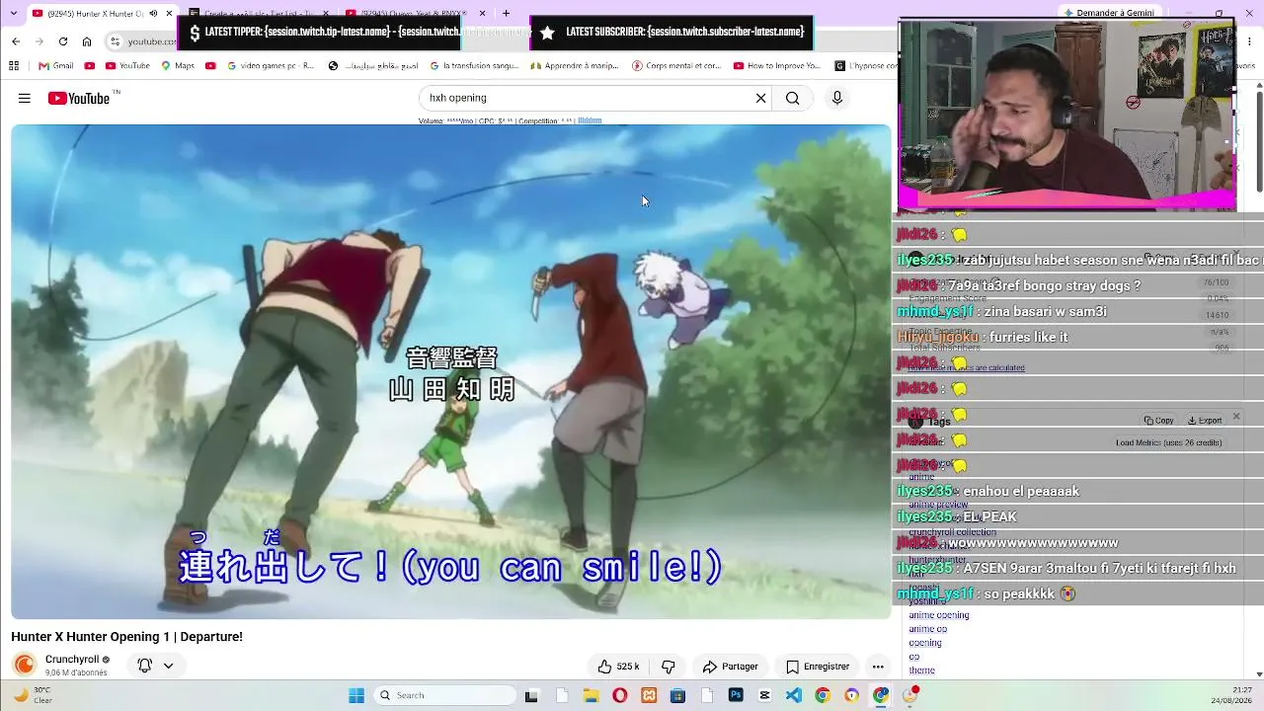
Task: Reload the current page
Action: point(63,41)
